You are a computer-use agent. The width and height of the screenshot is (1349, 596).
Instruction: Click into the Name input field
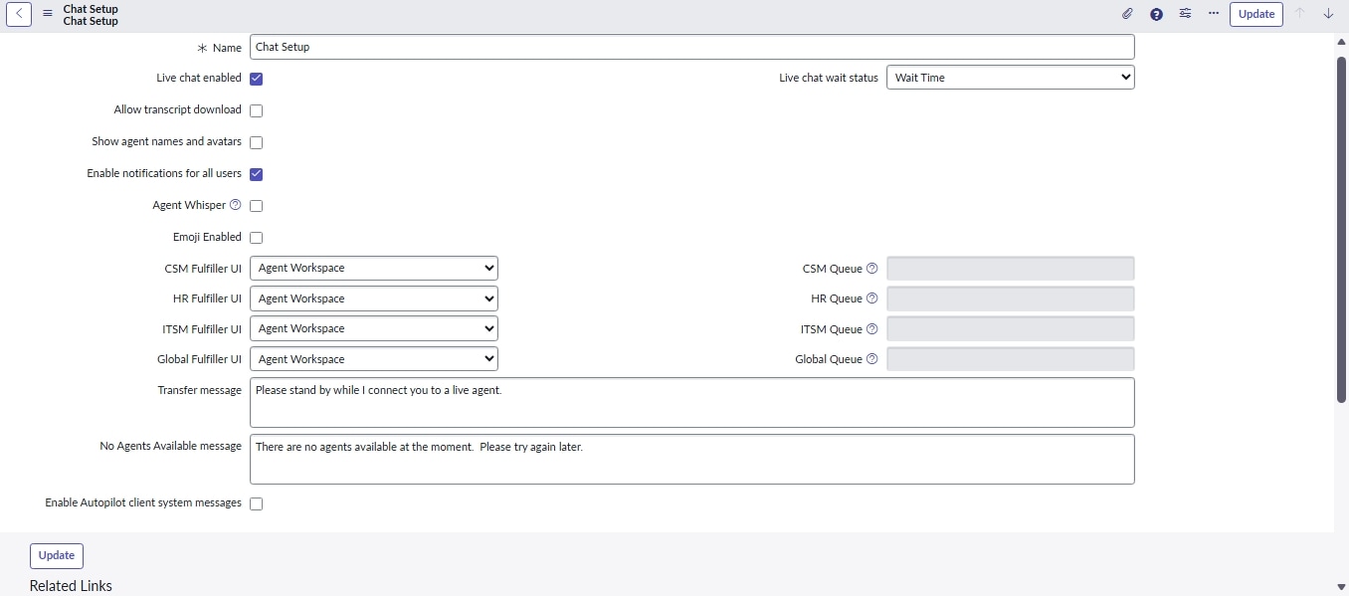(692, 47)
